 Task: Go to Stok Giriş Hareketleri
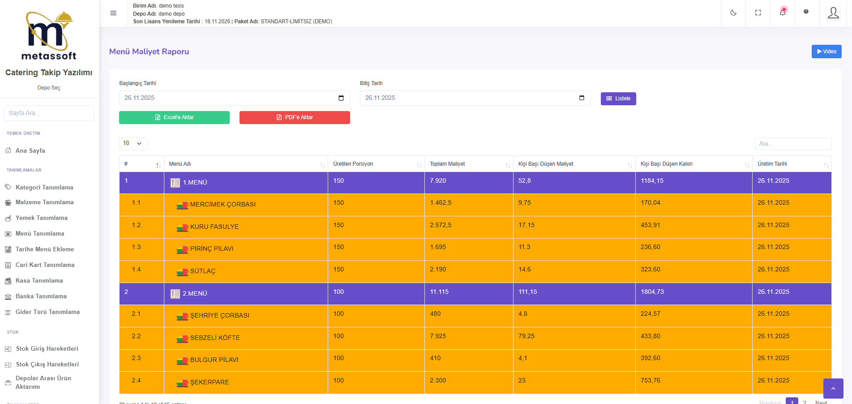click(47, 349)
